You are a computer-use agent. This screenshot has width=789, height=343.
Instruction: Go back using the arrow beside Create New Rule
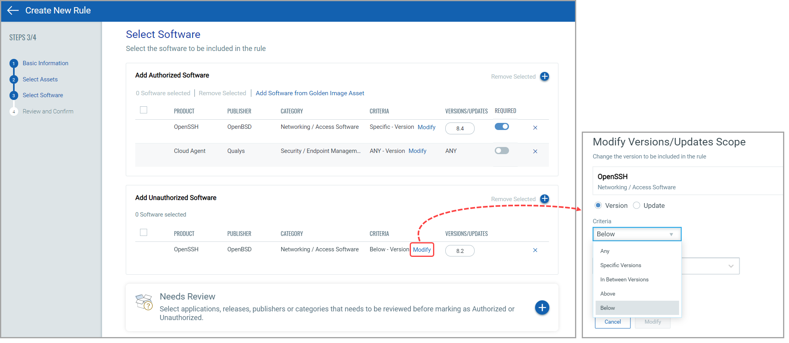click(x=13, y=11)
